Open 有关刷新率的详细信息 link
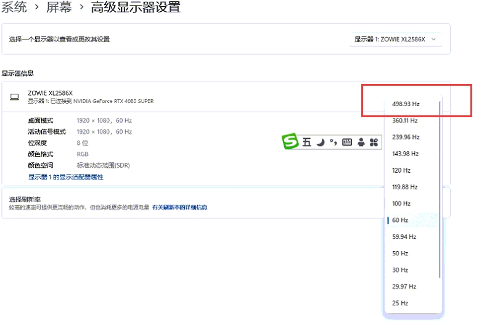The width and height of the screenshot is (479, 330). coord(179,207)
